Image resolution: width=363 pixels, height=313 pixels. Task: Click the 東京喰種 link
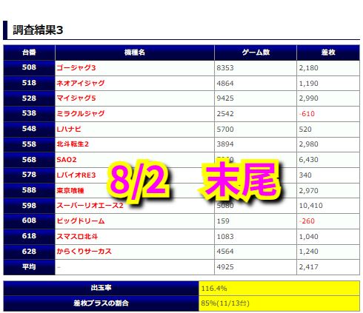pos(70,191)
